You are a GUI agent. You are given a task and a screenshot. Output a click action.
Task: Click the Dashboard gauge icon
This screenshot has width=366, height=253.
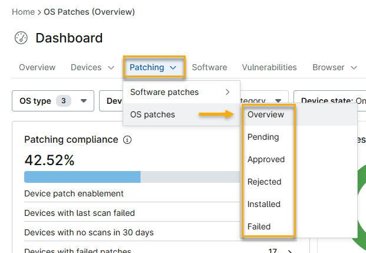[21, 38]
